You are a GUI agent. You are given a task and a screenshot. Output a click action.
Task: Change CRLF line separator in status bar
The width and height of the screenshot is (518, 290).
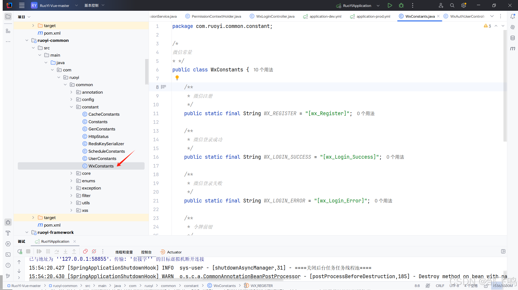(x=440, y=286)
